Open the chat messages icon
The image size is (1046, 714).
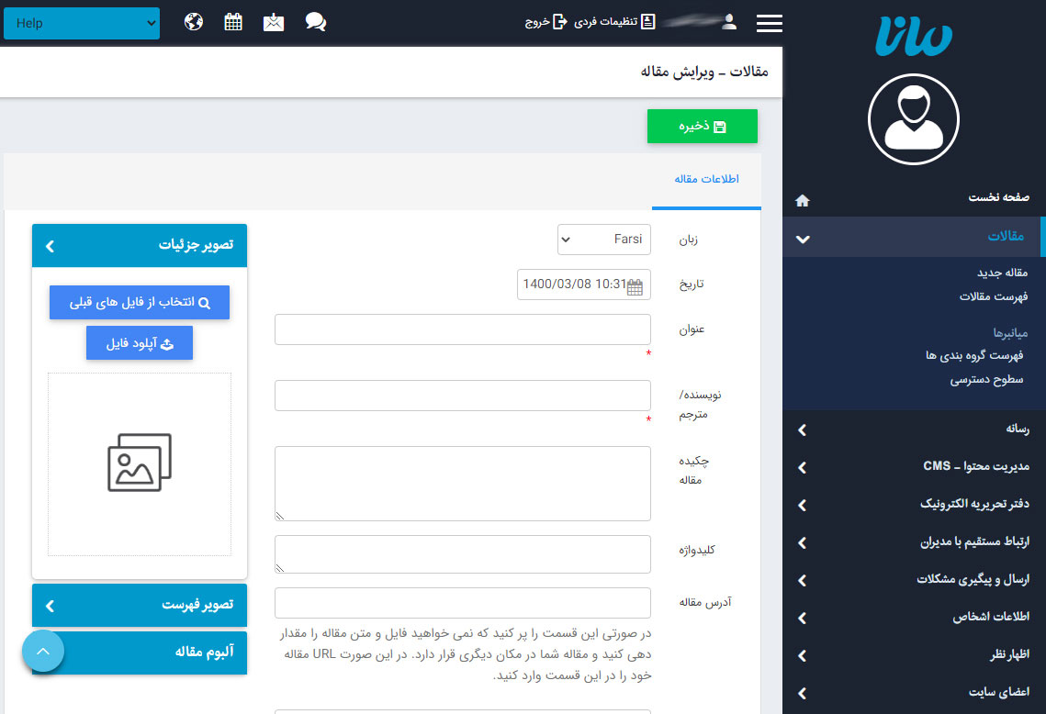click(x=316, y=21)
